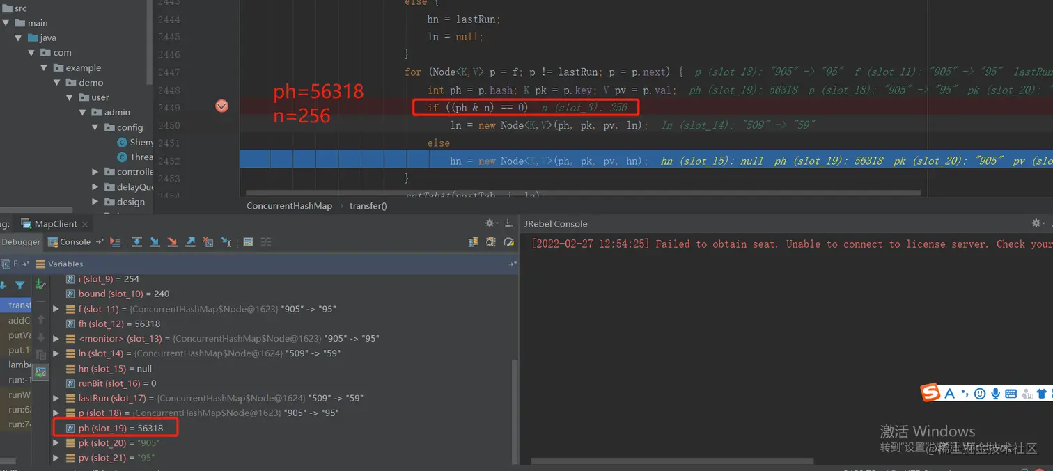Select the i (slot_9) = 254 variable
The image size is (1053, 471).
click(x=102, y=279)
